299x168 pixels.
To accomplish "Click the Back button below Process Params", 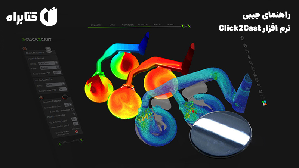I will tap(63, 143).
